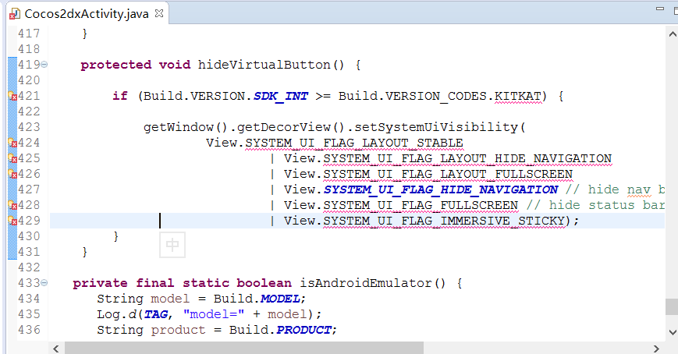The width and height of the screenshot is (678, 354).
Task: Click on hideVirtualButton method name
Action: [264, 65]
